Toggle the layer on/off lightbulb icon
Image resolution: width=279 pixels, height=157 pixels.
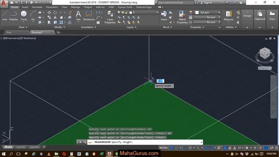[119, 13]
